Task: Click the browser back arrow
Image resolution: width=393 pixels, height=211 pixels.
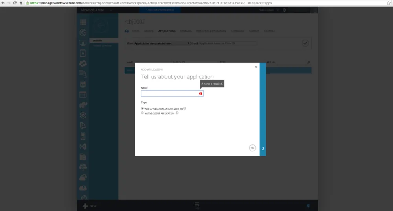Action: (3, 3)
